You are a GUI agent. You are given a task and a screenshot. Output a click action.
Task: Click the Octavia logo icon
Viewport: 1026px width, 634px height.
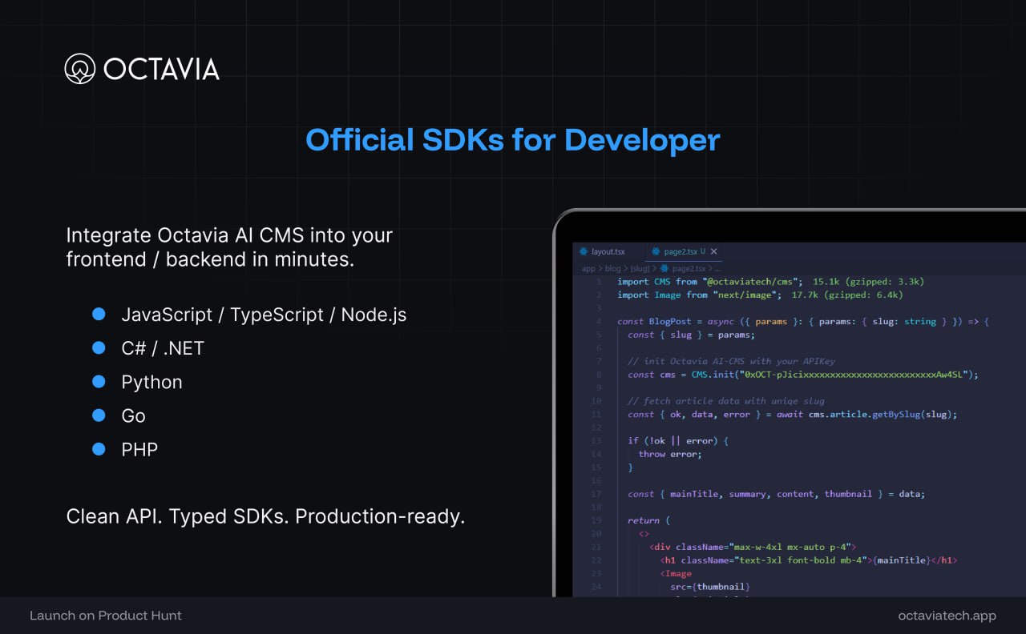80,69
